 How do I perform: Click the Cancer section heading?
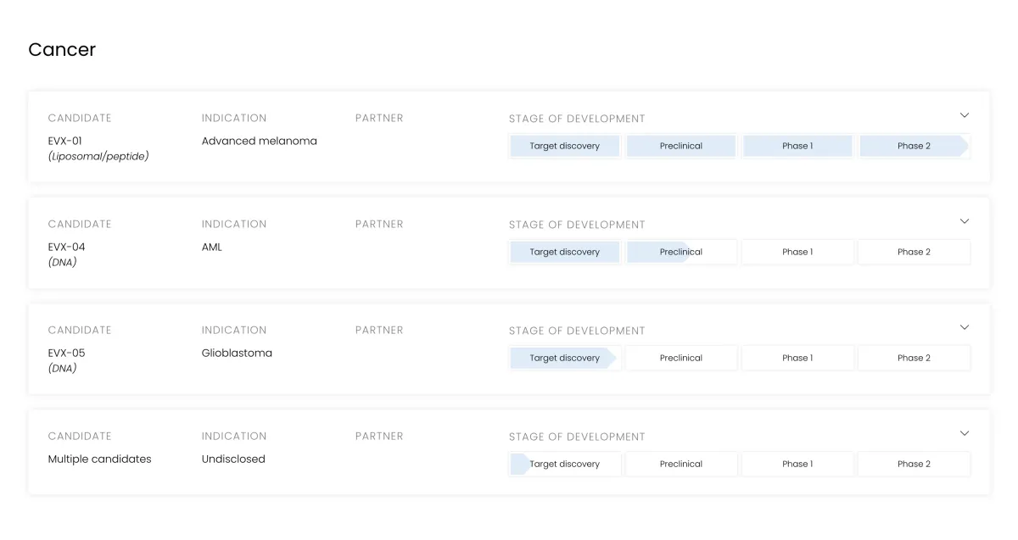coord(62,50)
